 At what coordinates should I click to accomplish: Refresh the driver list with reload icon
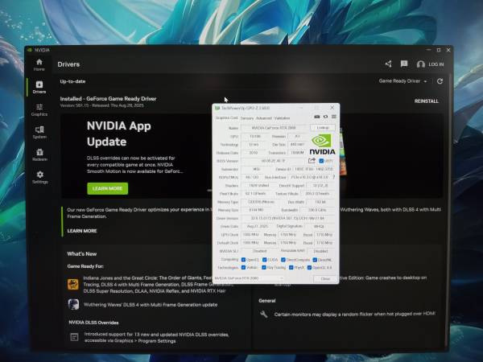pyautogui.click(x=440, y=81)
